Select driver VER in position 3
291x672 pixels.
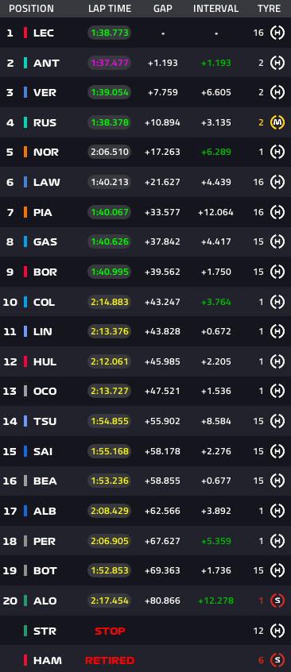click(x=45, y=93)
